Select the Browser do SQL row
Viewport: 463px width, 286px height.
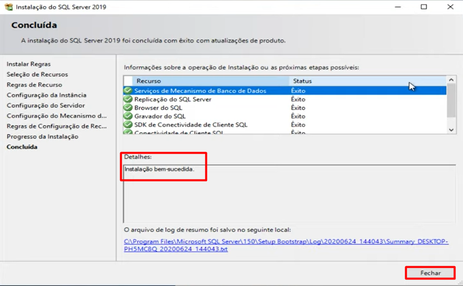tap(284, 108)
